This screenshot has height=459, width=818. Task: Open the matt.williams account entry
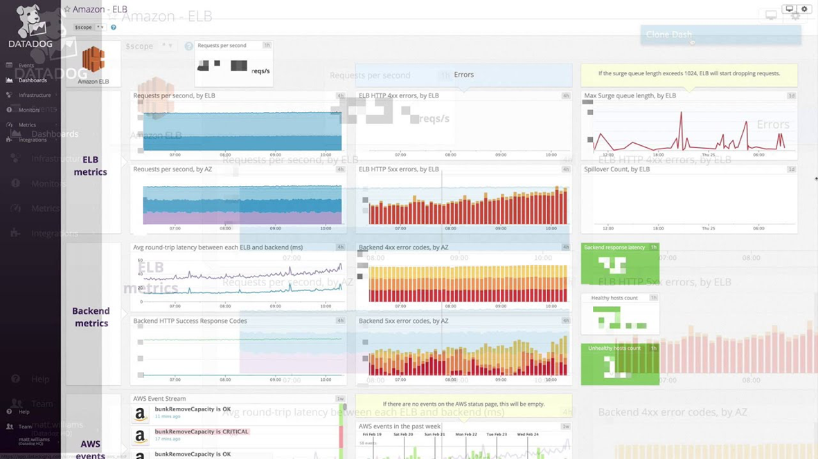coord(34,441)
